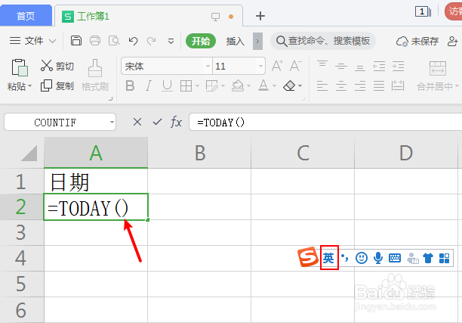Apply fill color bucket

click(x=238, y=86)
